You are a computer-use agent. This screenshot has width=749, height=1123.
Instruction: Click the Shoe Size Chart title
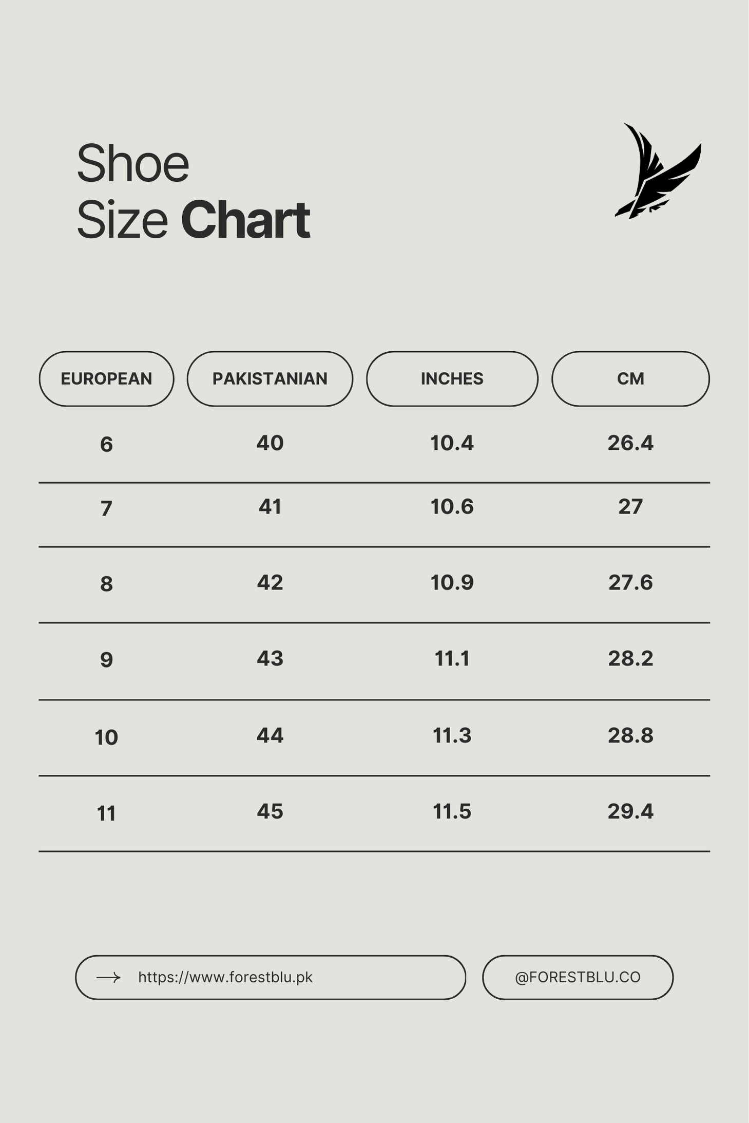[193, 191]
